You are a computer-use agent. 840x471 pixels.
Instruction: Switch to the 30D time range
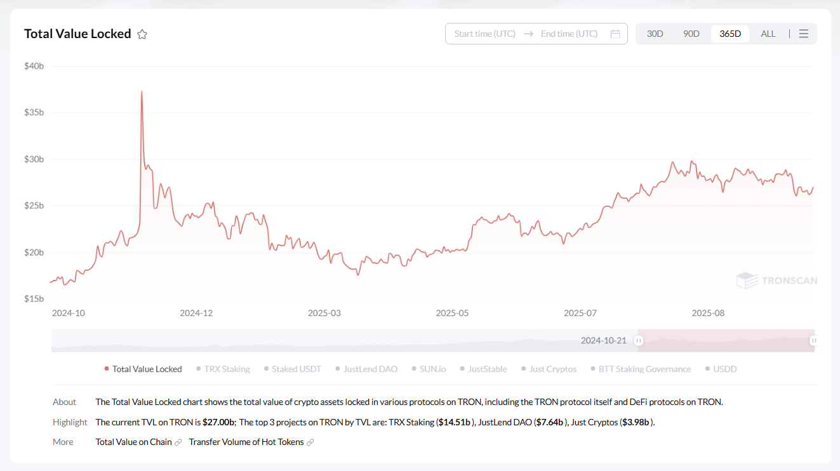[655, 34]
